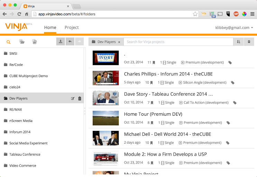Click the tag icon for Home Tour
257x177 pixels.
point(228,123)
